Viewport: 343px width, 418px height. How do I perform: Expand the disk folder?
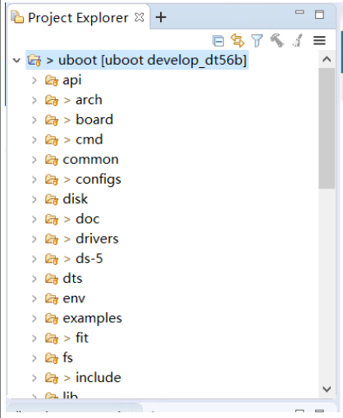coord(34,199)
